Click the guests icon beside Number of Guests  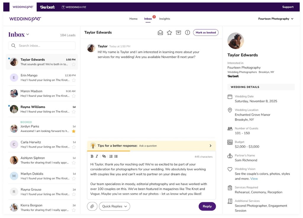(x=230, y=129)
